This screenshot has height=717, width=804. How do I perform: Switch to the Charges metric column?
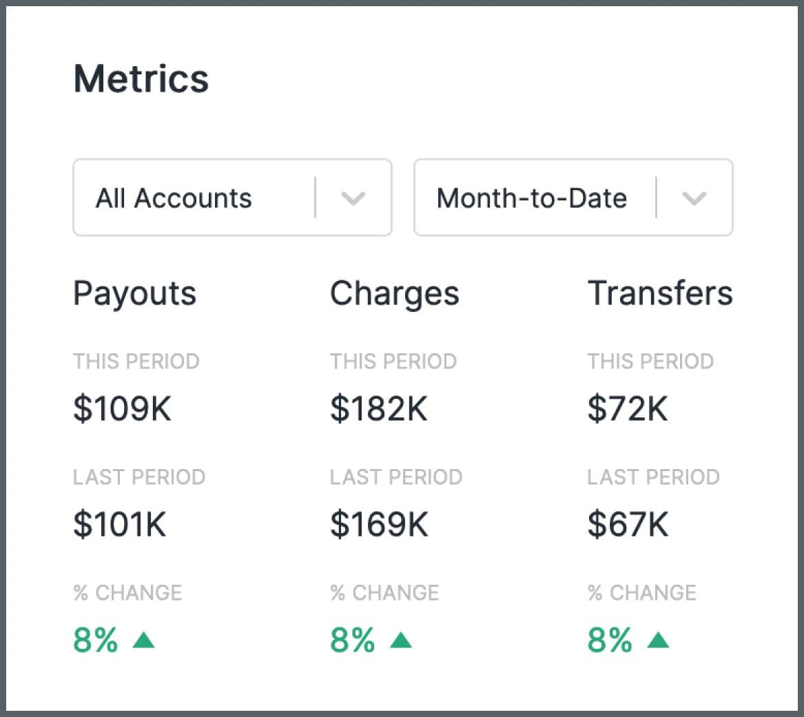click(394, 293)
